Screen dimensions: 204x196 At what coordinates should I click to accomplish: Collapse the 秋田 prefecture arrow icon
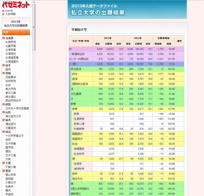tap(4, 104)
